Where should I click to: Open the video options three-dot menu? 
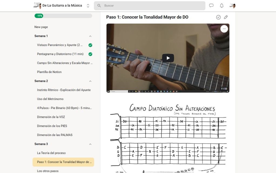coord(224,29)
